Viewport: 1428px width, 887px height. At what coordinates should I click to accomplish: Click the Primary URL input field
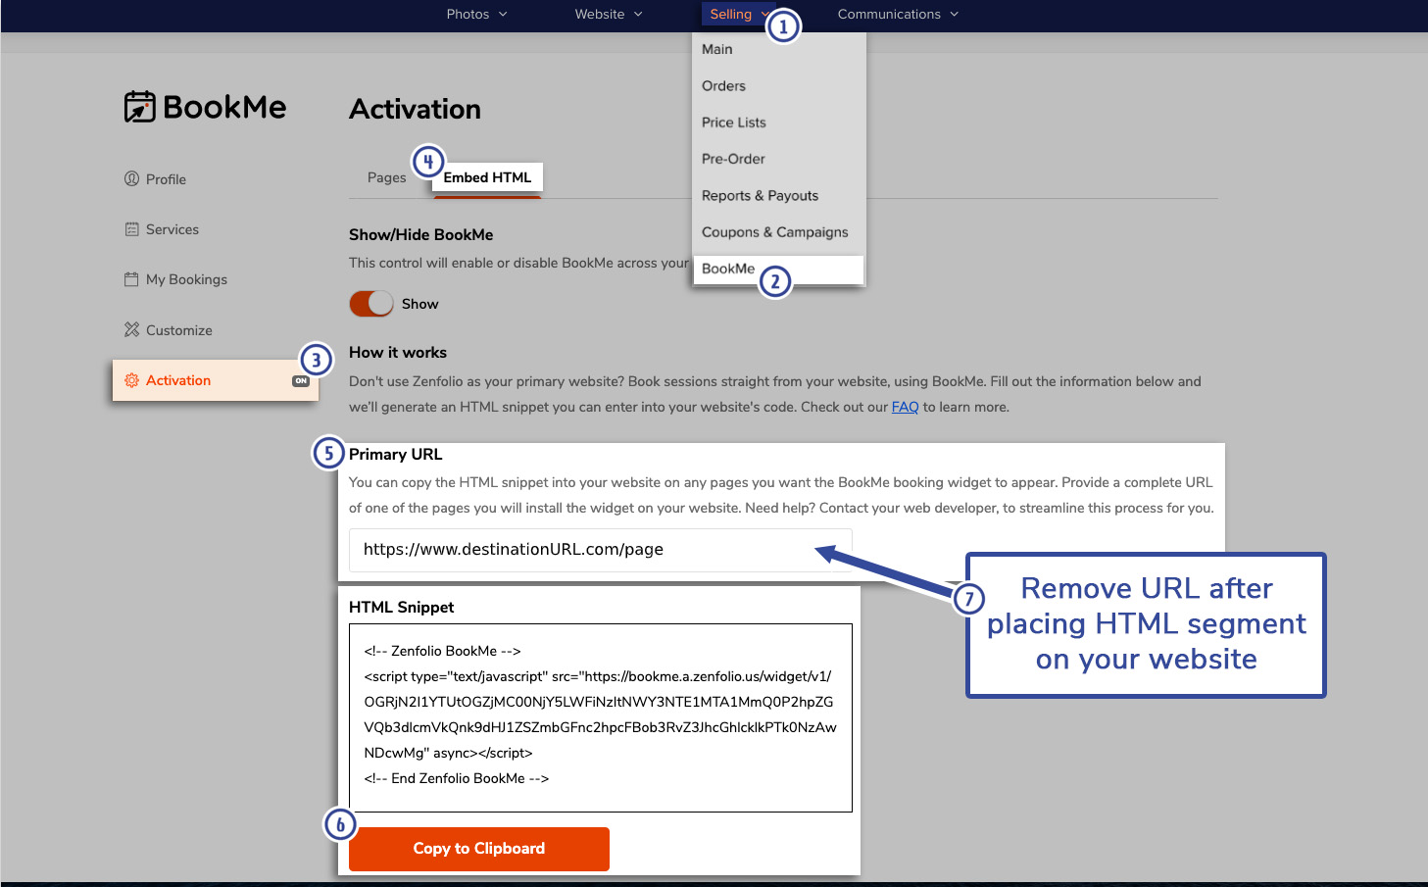click(x=601, y=550)
